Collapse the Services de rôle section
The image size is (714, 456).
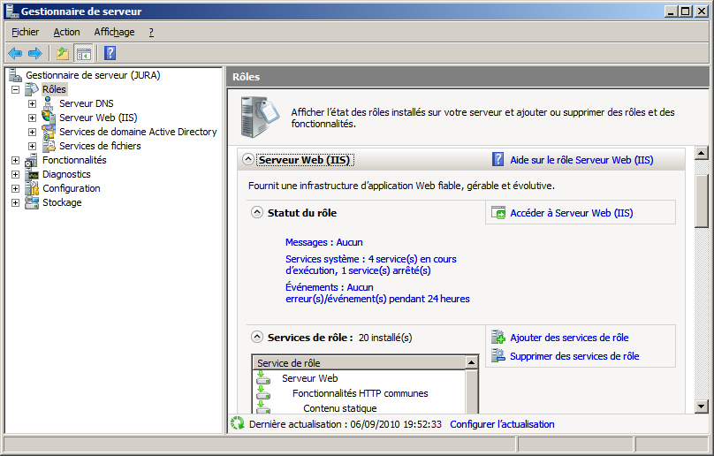pyautogui.click(x=256, y=337)
